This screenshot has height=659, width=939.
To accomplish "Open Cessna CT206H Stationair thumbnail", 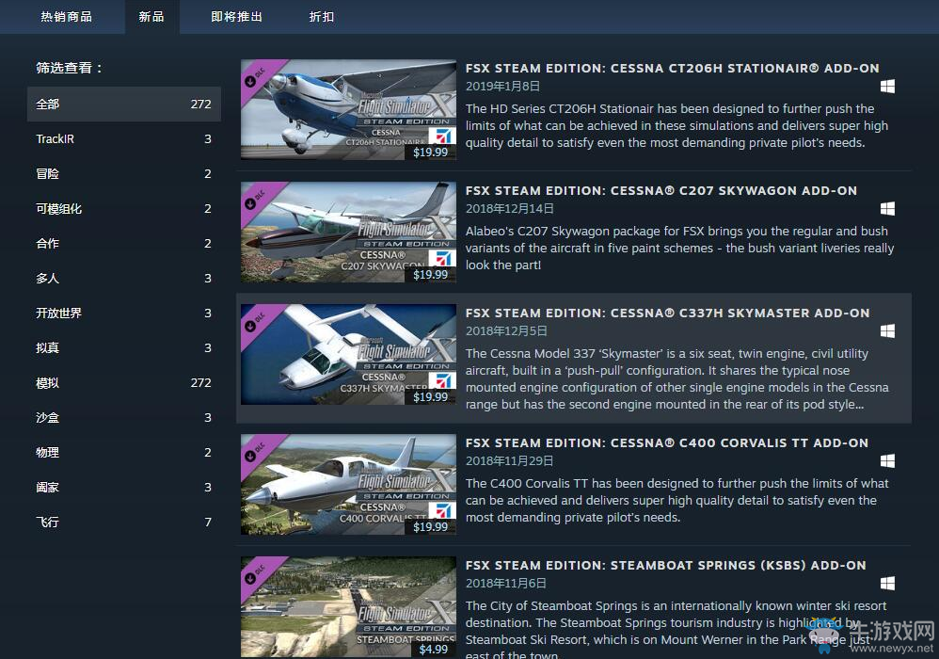I will click(x=348, y=109).
